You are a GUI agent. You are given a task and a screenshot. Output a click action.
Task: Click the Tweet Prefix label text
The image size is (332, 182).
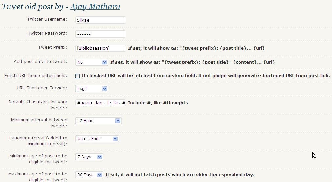[x=52, y=47]
